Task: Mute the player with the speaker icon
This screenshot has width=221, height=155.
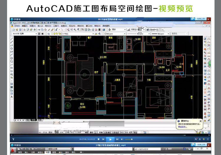Action: tap(122, 139)
